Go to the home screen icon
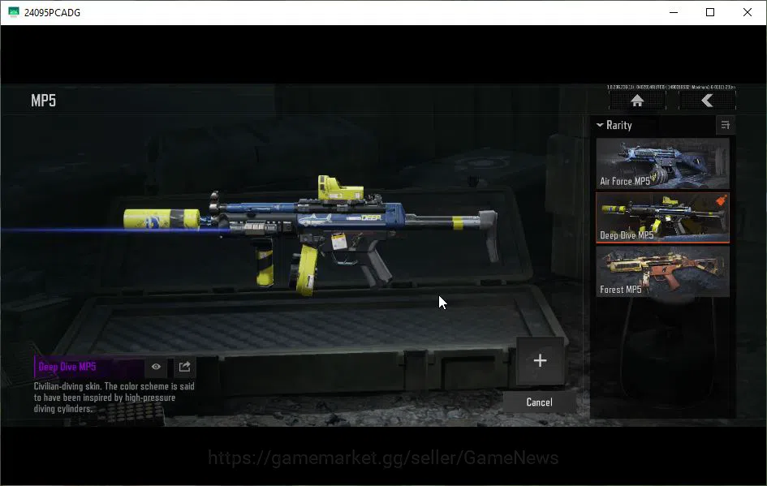Viewport: 767px width, 486px height. coord(637,101)
